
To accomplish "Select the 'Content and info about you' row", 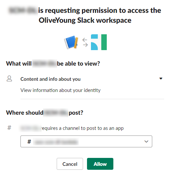I will 85,79.
